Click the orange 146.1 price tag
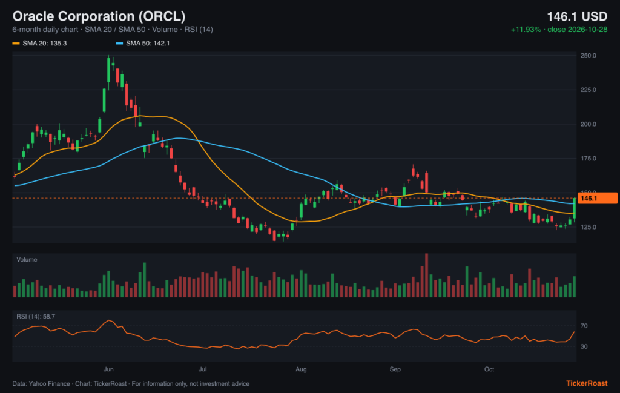The width and height of the screenshot is (620, 393). (x=598, y=198)
